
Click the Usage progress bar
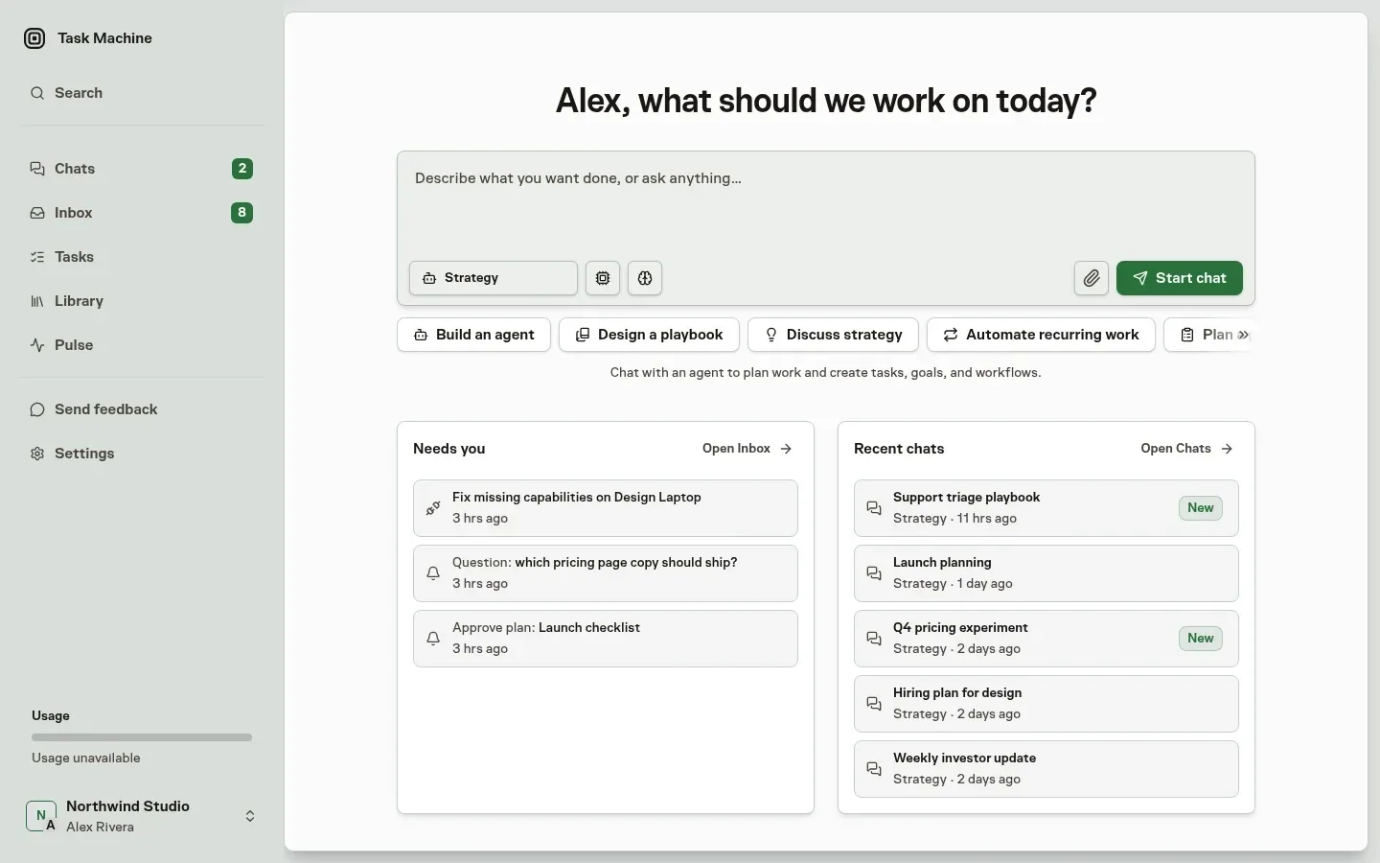(142, 737)
